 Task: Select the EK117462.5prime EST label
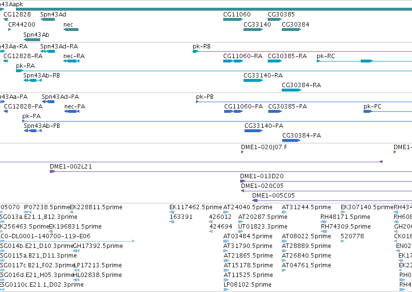click(x=196, y=207)
